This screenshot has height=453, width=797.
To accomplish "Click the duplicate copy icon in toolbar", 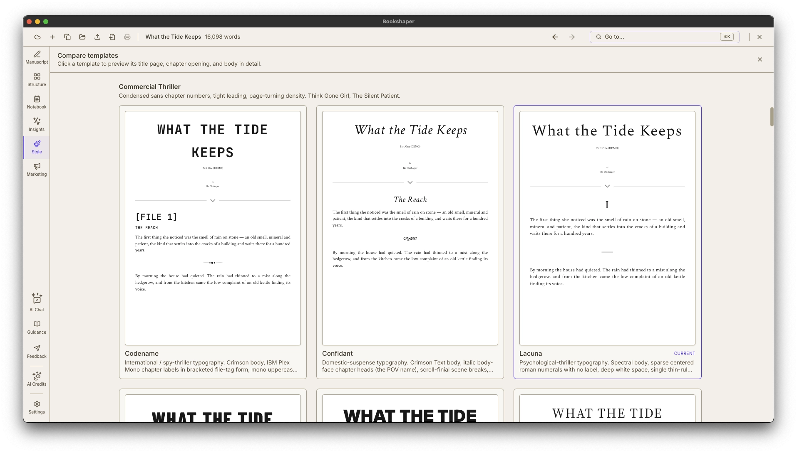I will [67, 37].
